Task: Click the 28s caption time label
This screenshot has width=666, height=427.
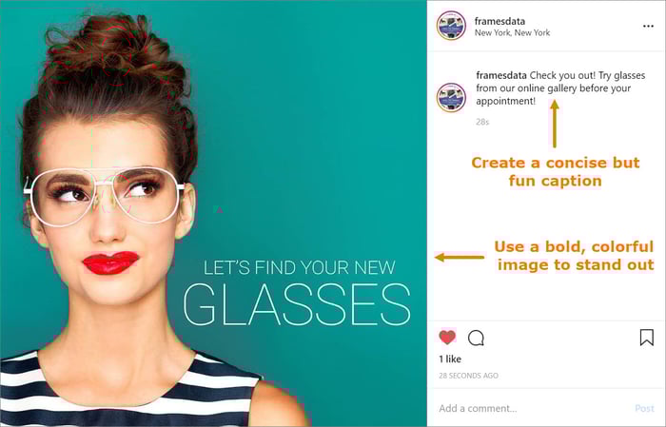Action: click(482, 122)
